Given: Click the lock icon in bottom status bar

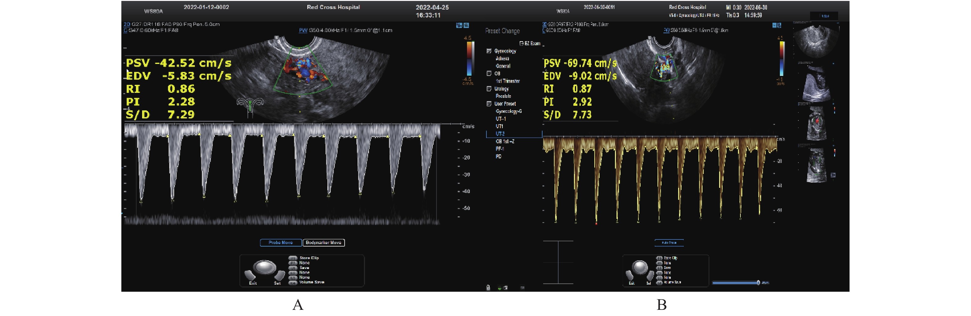Looking at the screenshot, I should (488, 288).
